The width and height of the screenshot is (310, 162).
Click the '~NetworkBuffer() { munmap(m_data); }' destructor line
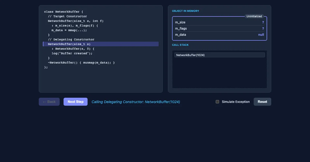pos(81,63)
